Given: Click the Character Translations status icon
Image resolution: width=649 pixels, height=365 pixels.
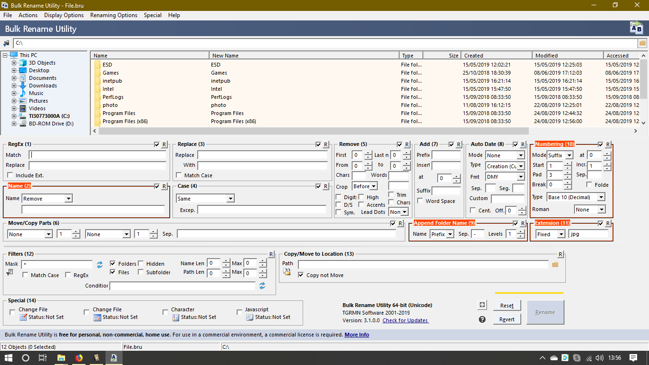Looking at the screenshot, I should pos(176,317).
